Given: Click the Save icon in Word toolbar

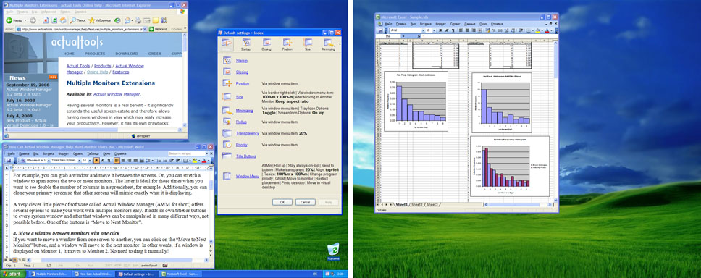Looking at the screenshot, I should [9, 161].
